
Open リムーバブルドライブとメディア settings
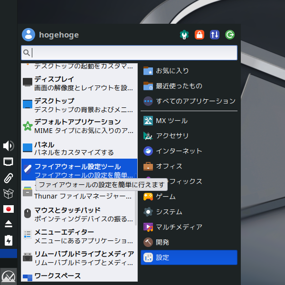pos(79,258)
